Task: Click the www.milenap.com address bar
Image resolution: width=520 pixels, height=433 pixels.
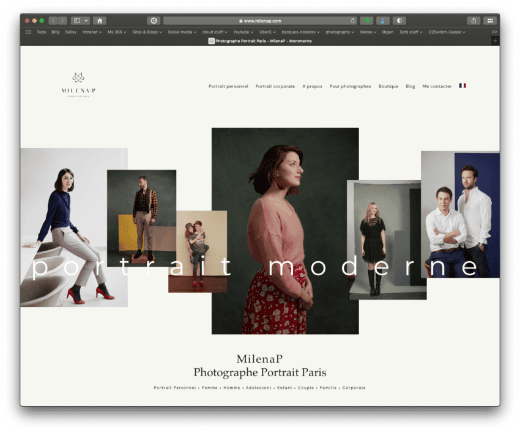Action: (x=260, y=21)
